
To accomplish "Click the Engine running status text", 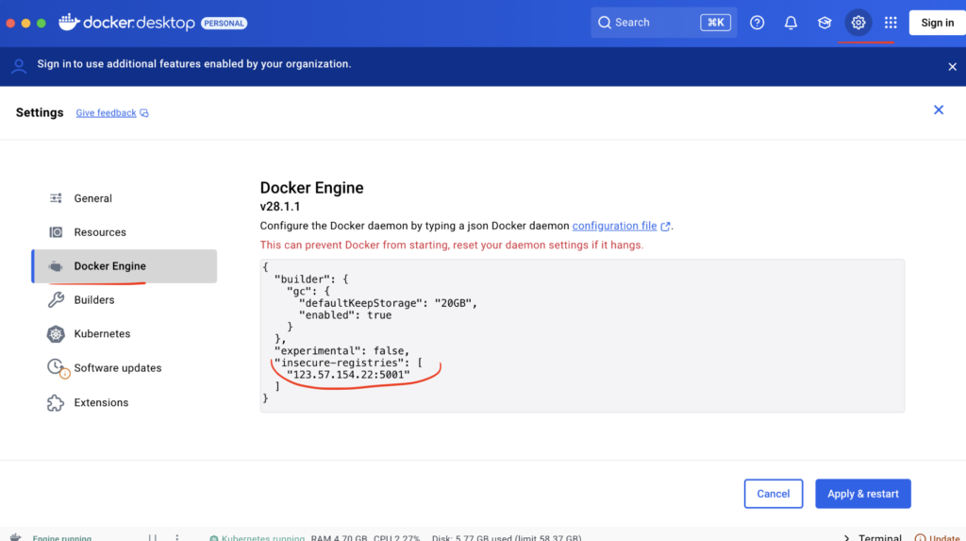I will [x=62, y=538].
